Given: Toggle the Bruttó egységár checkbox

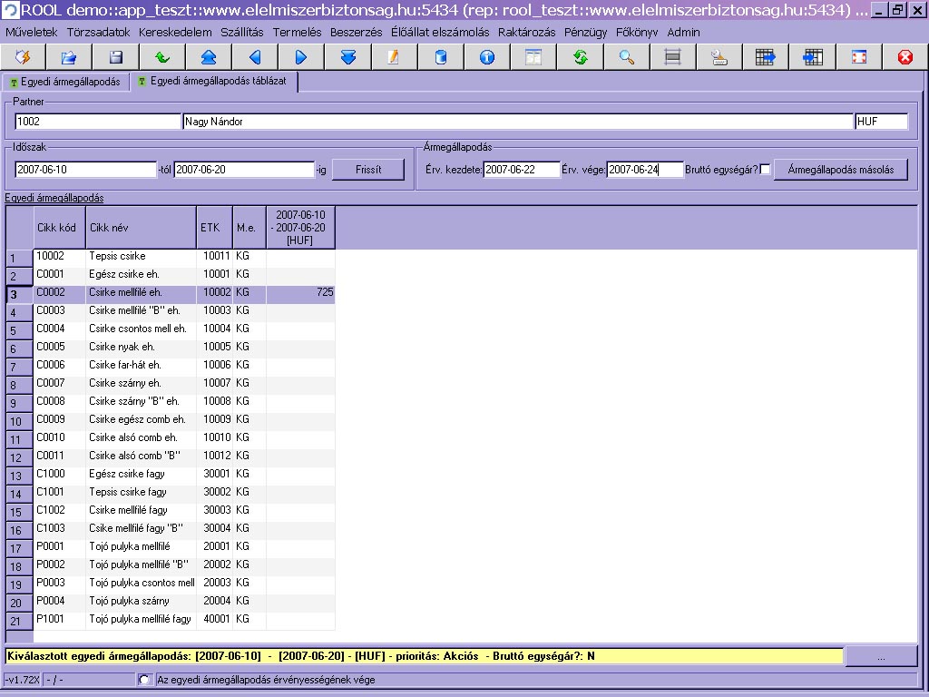Looking at the screenshot, I should pos(766,170).
